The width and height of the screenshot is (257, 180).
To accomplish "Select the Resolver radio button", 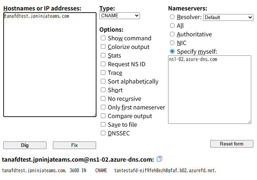I will [172, 17].
